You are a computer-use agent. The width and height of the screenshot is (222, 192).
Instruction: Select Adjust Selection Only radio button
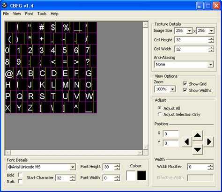pos(160,114)
